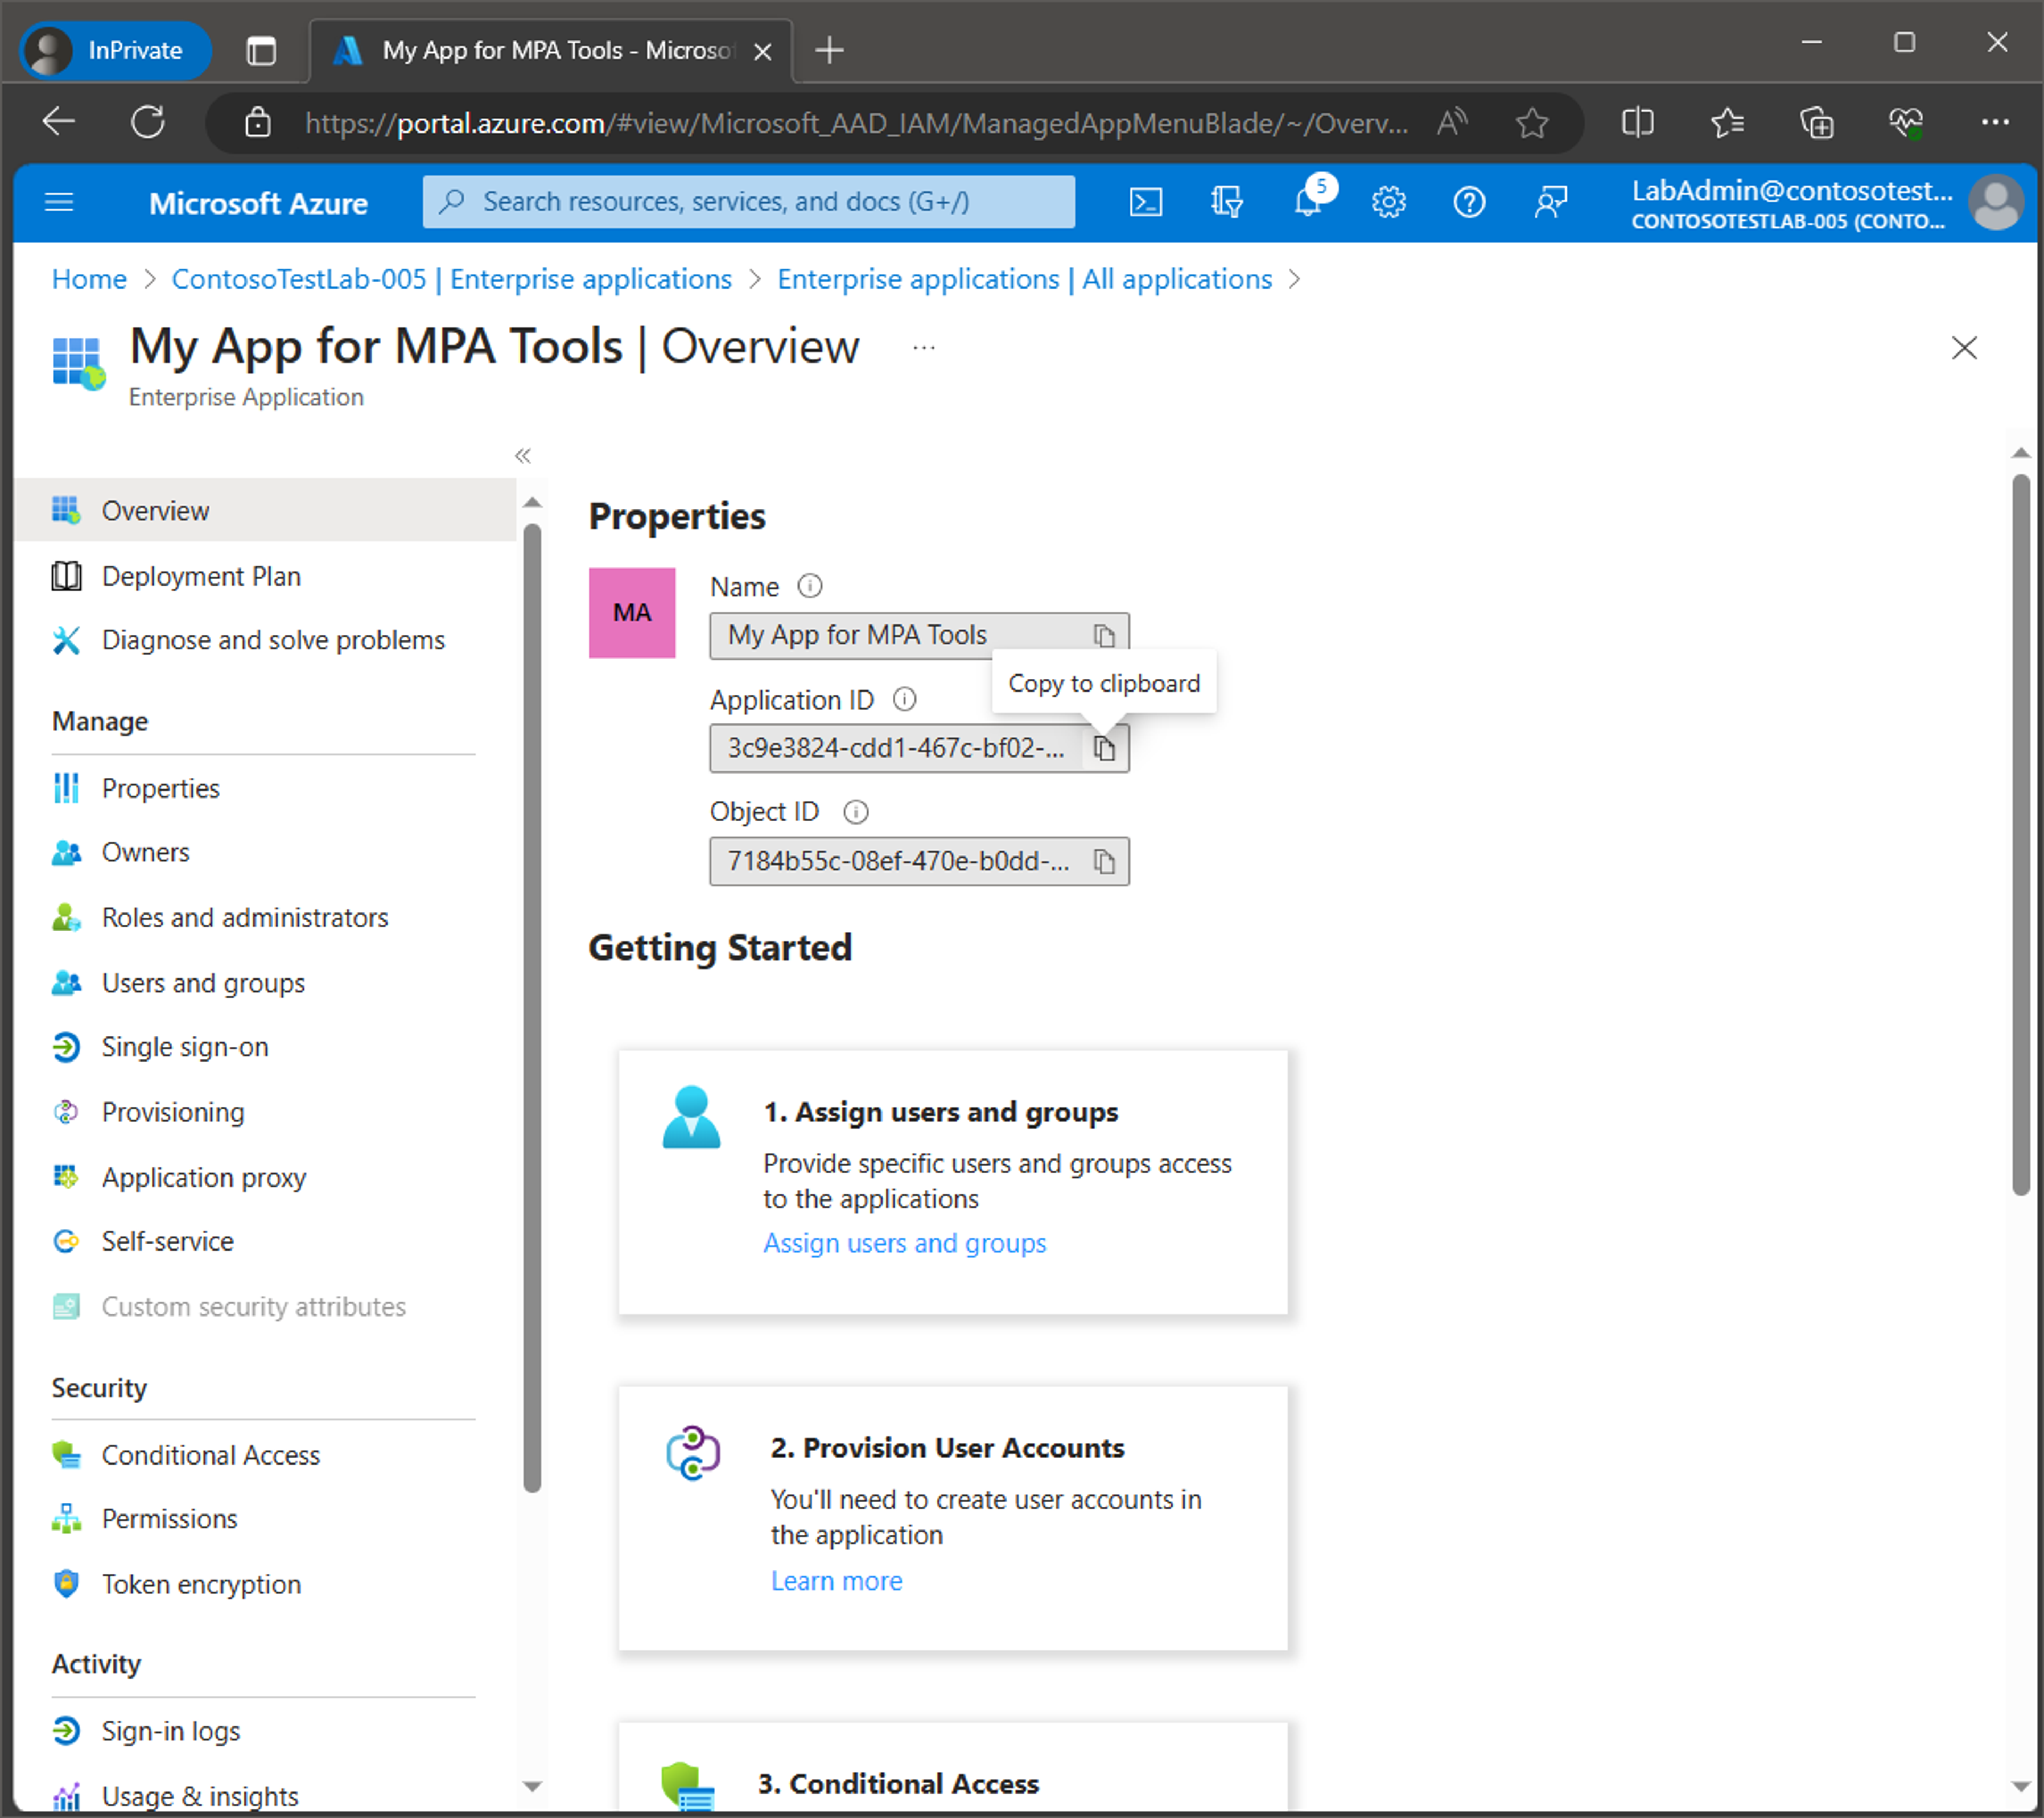
Task: View site information lock icon
Action: click(x=257, y=123)
